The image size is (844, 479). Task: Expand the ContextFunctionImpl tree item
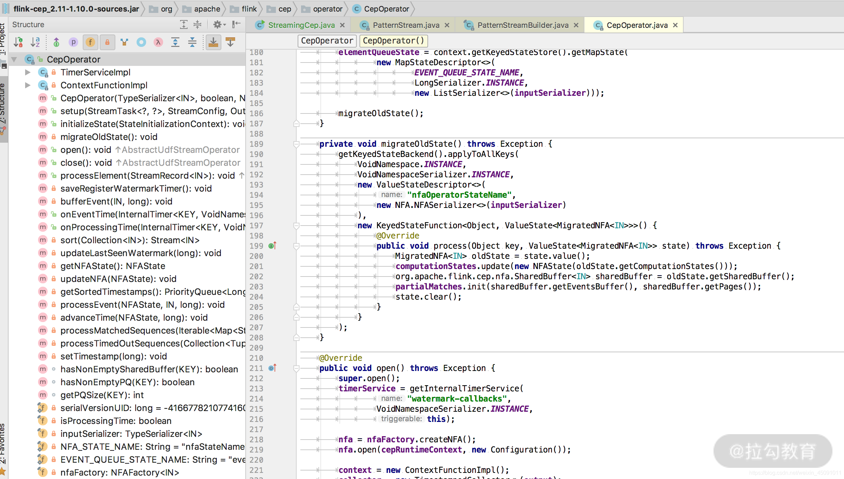click(x=27, y=85)
